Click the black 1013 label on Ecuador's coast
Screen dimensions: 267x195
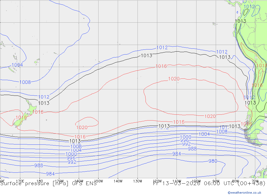241,21
